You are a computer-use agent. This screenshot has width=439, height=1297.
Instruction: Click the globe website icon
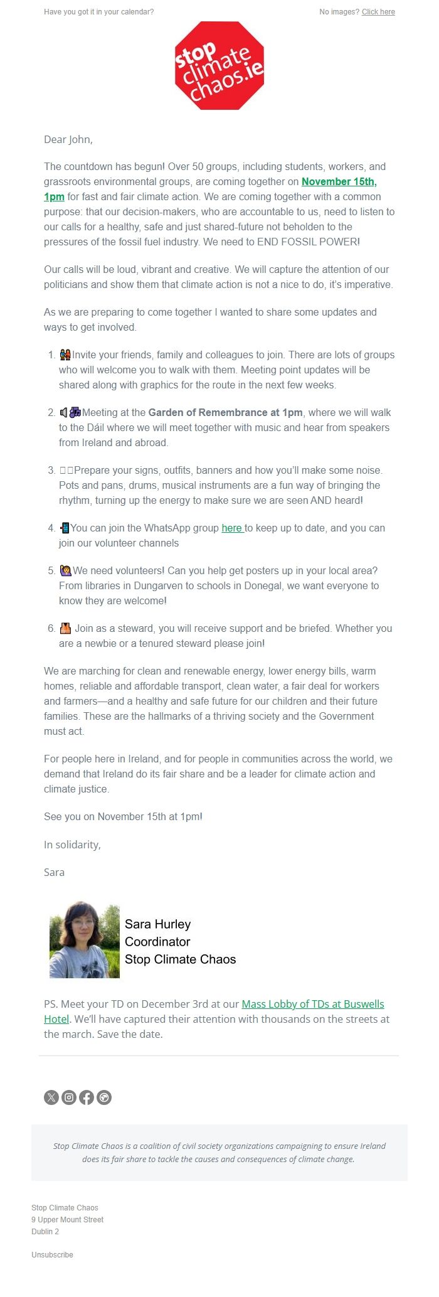[104, 1097]
